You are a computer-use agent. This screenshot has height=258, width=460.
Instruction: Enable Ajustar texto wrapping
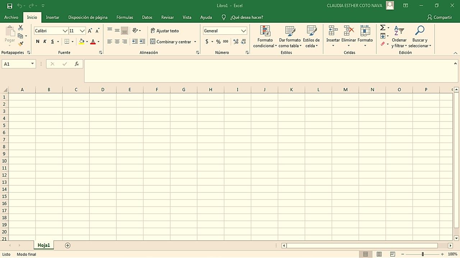pyautogui.click(x=165, y=31)
